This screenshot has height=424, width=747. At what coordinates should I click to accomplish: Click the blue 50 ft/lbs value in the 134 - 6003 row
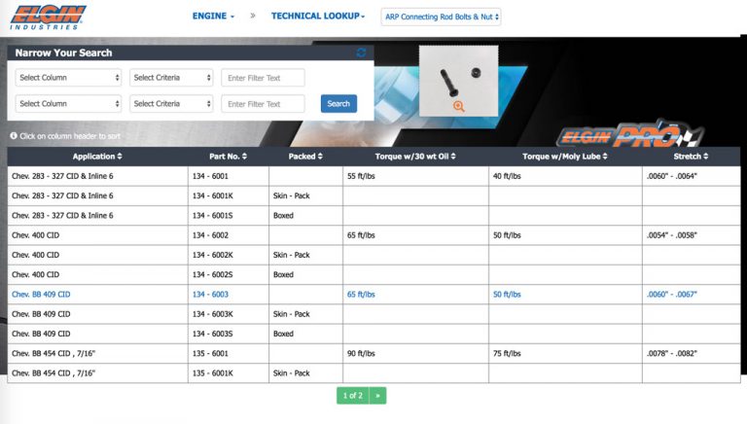507,295
